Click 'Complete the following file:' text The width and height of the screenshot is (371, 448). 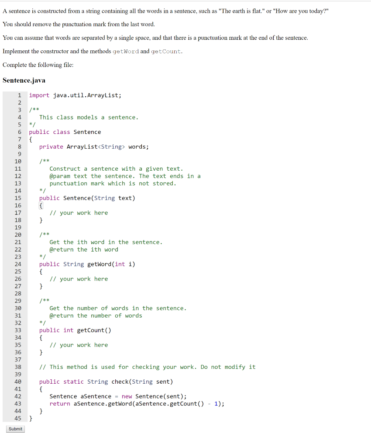[38, 65]
